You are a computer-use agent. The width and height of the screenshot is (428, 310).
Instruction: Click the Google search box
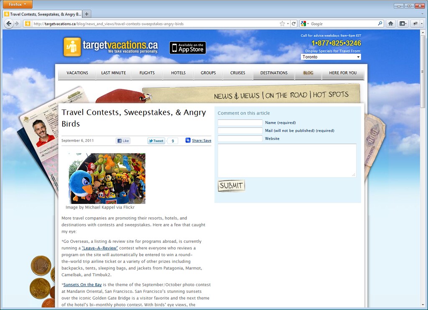tap(344, 24)
